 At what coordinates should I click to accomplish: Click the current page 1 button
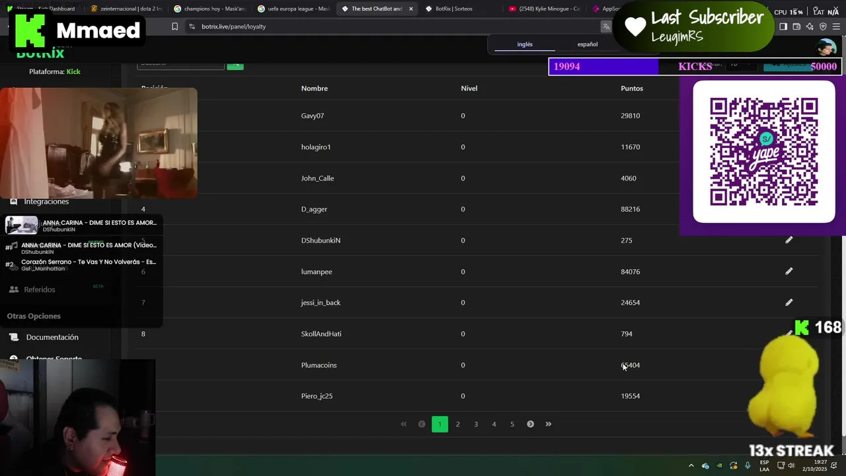[440, 424]
